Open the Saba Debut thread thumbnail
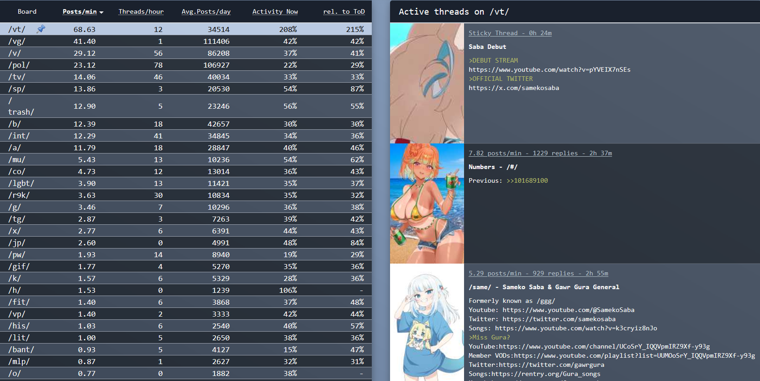The image size is (760, 381). (x=427, y=83)
